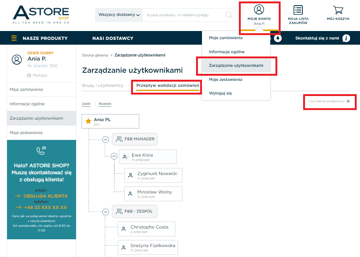The height and width of the screenshot is (257, 360).
Task: Open the Mój Koszyk cart icon
Action: (x=338, y=10)
